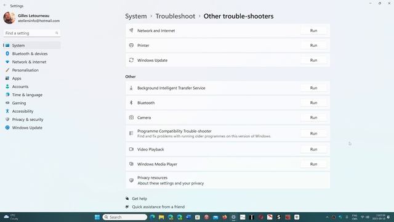Open Microsoft Edge from the taskbar
The width and height of the screenshot is (394, 222).
coord(152,217)
